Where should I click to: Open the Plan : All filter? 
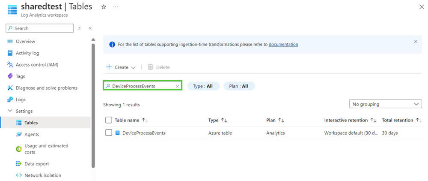coord(239,86)
